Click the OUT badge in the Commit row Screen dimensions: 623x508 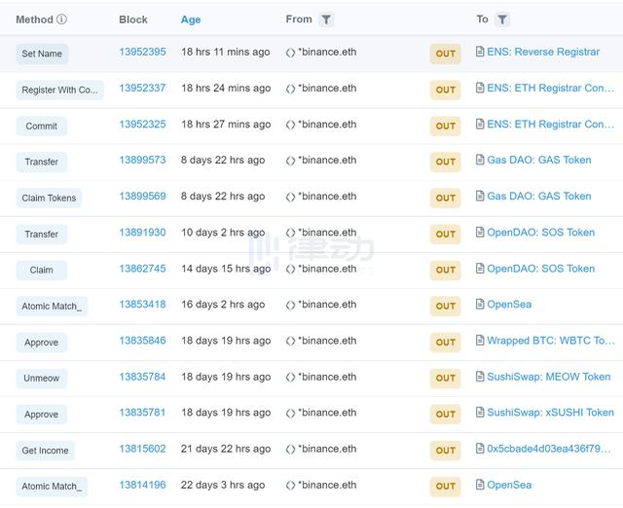tap(445, 126)
